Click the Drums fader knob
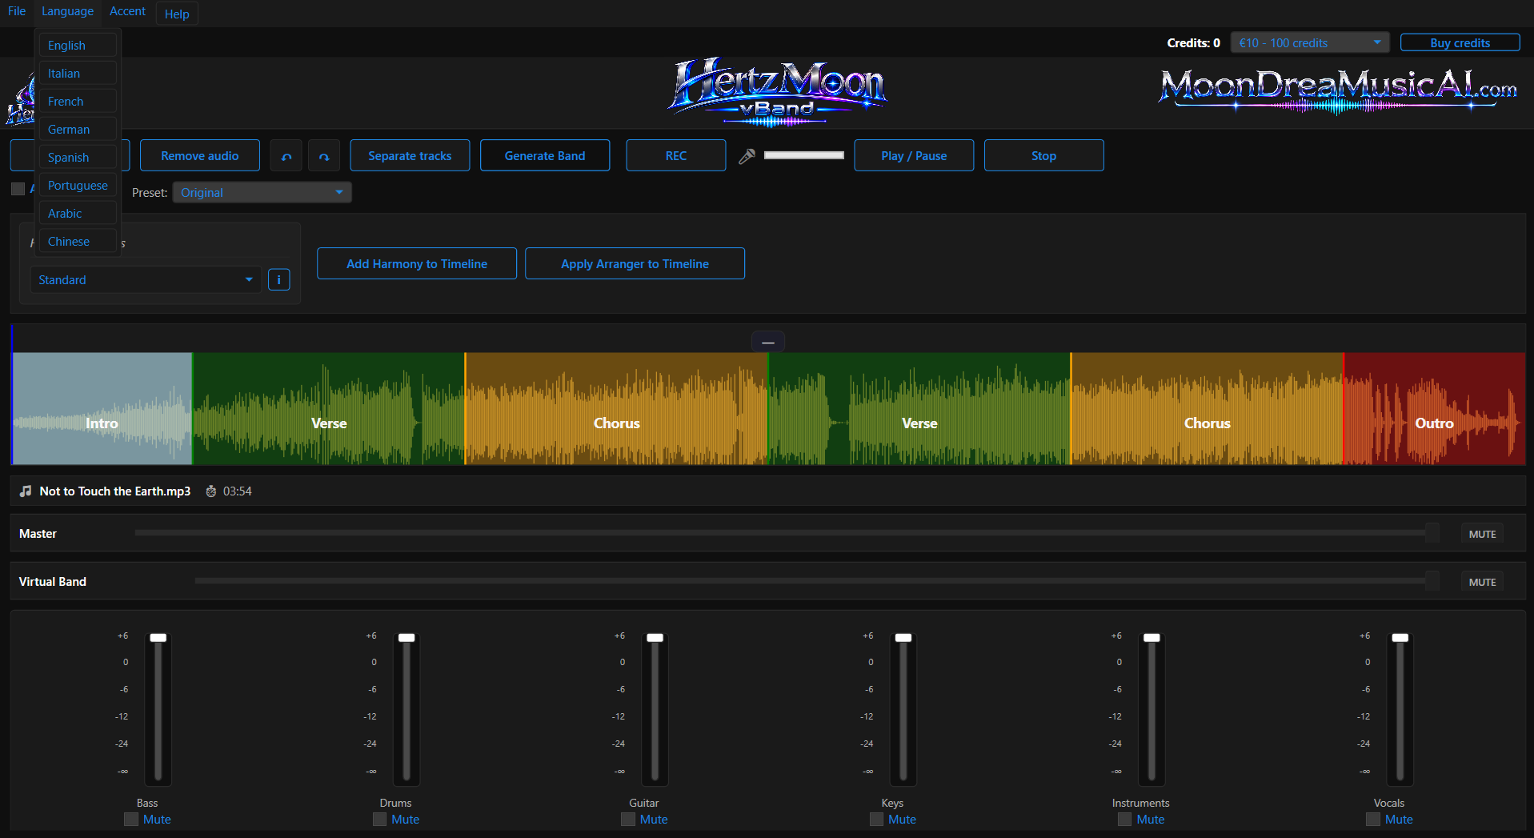This screenshot has height=838, width=1534. click(x=407, y=638)
